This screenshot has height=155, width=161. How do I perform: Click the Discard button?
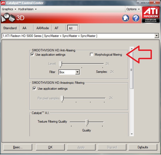[112, 147]
